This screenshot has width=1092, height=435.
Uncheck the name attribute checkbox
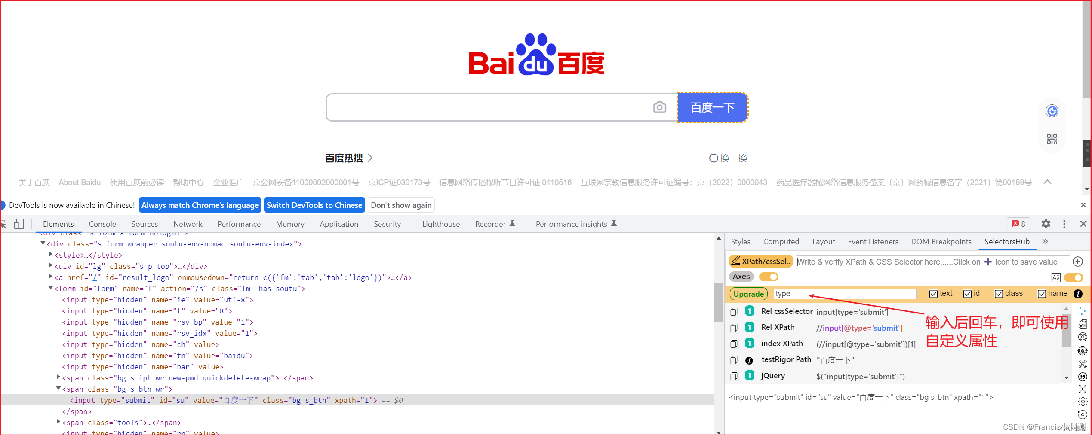pos(1042,294)
